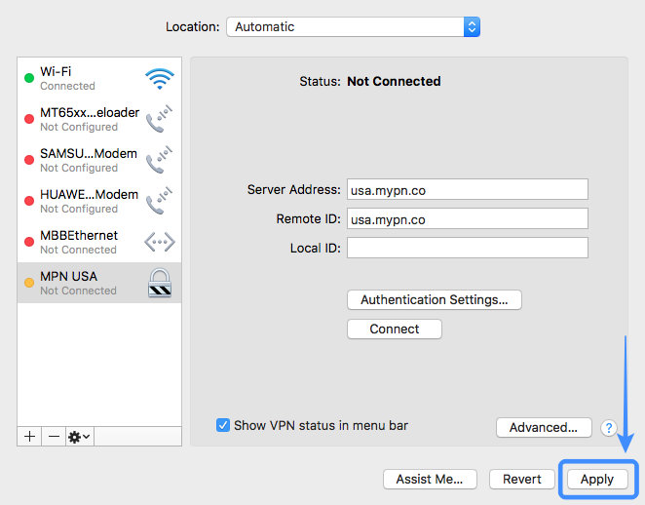Click the HUAWEI Modem phone icon
This screenshot has height=505, width=645.
(159, 201)
